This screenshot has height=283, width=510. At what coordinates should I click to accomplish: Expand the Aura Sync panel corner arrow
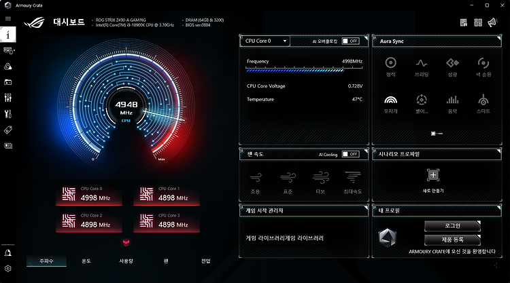pos(499,39)
